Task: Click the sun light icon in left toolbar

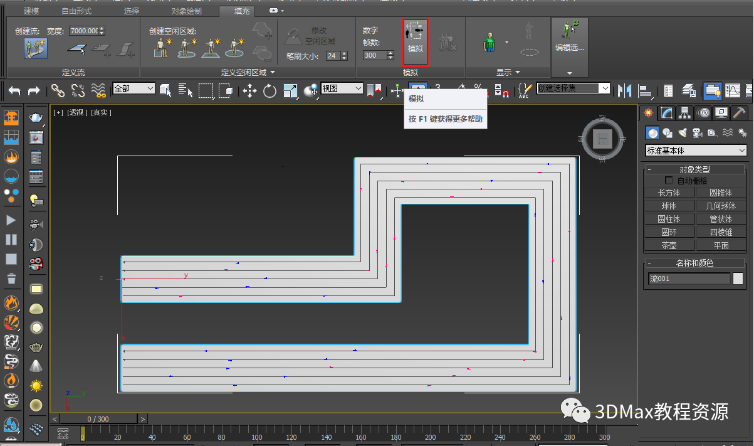Action: click(x=36, y=385)
